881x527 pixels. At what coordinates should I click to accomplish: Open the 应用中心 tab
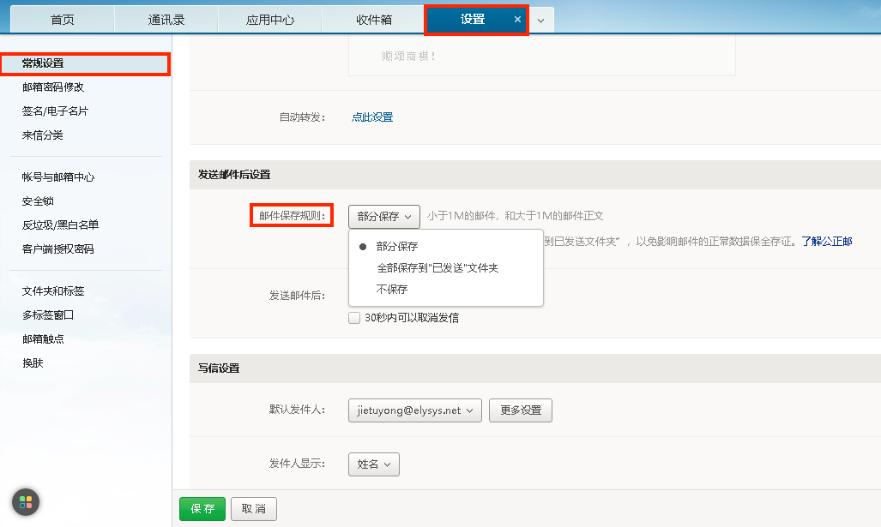(x=269, y=17)
